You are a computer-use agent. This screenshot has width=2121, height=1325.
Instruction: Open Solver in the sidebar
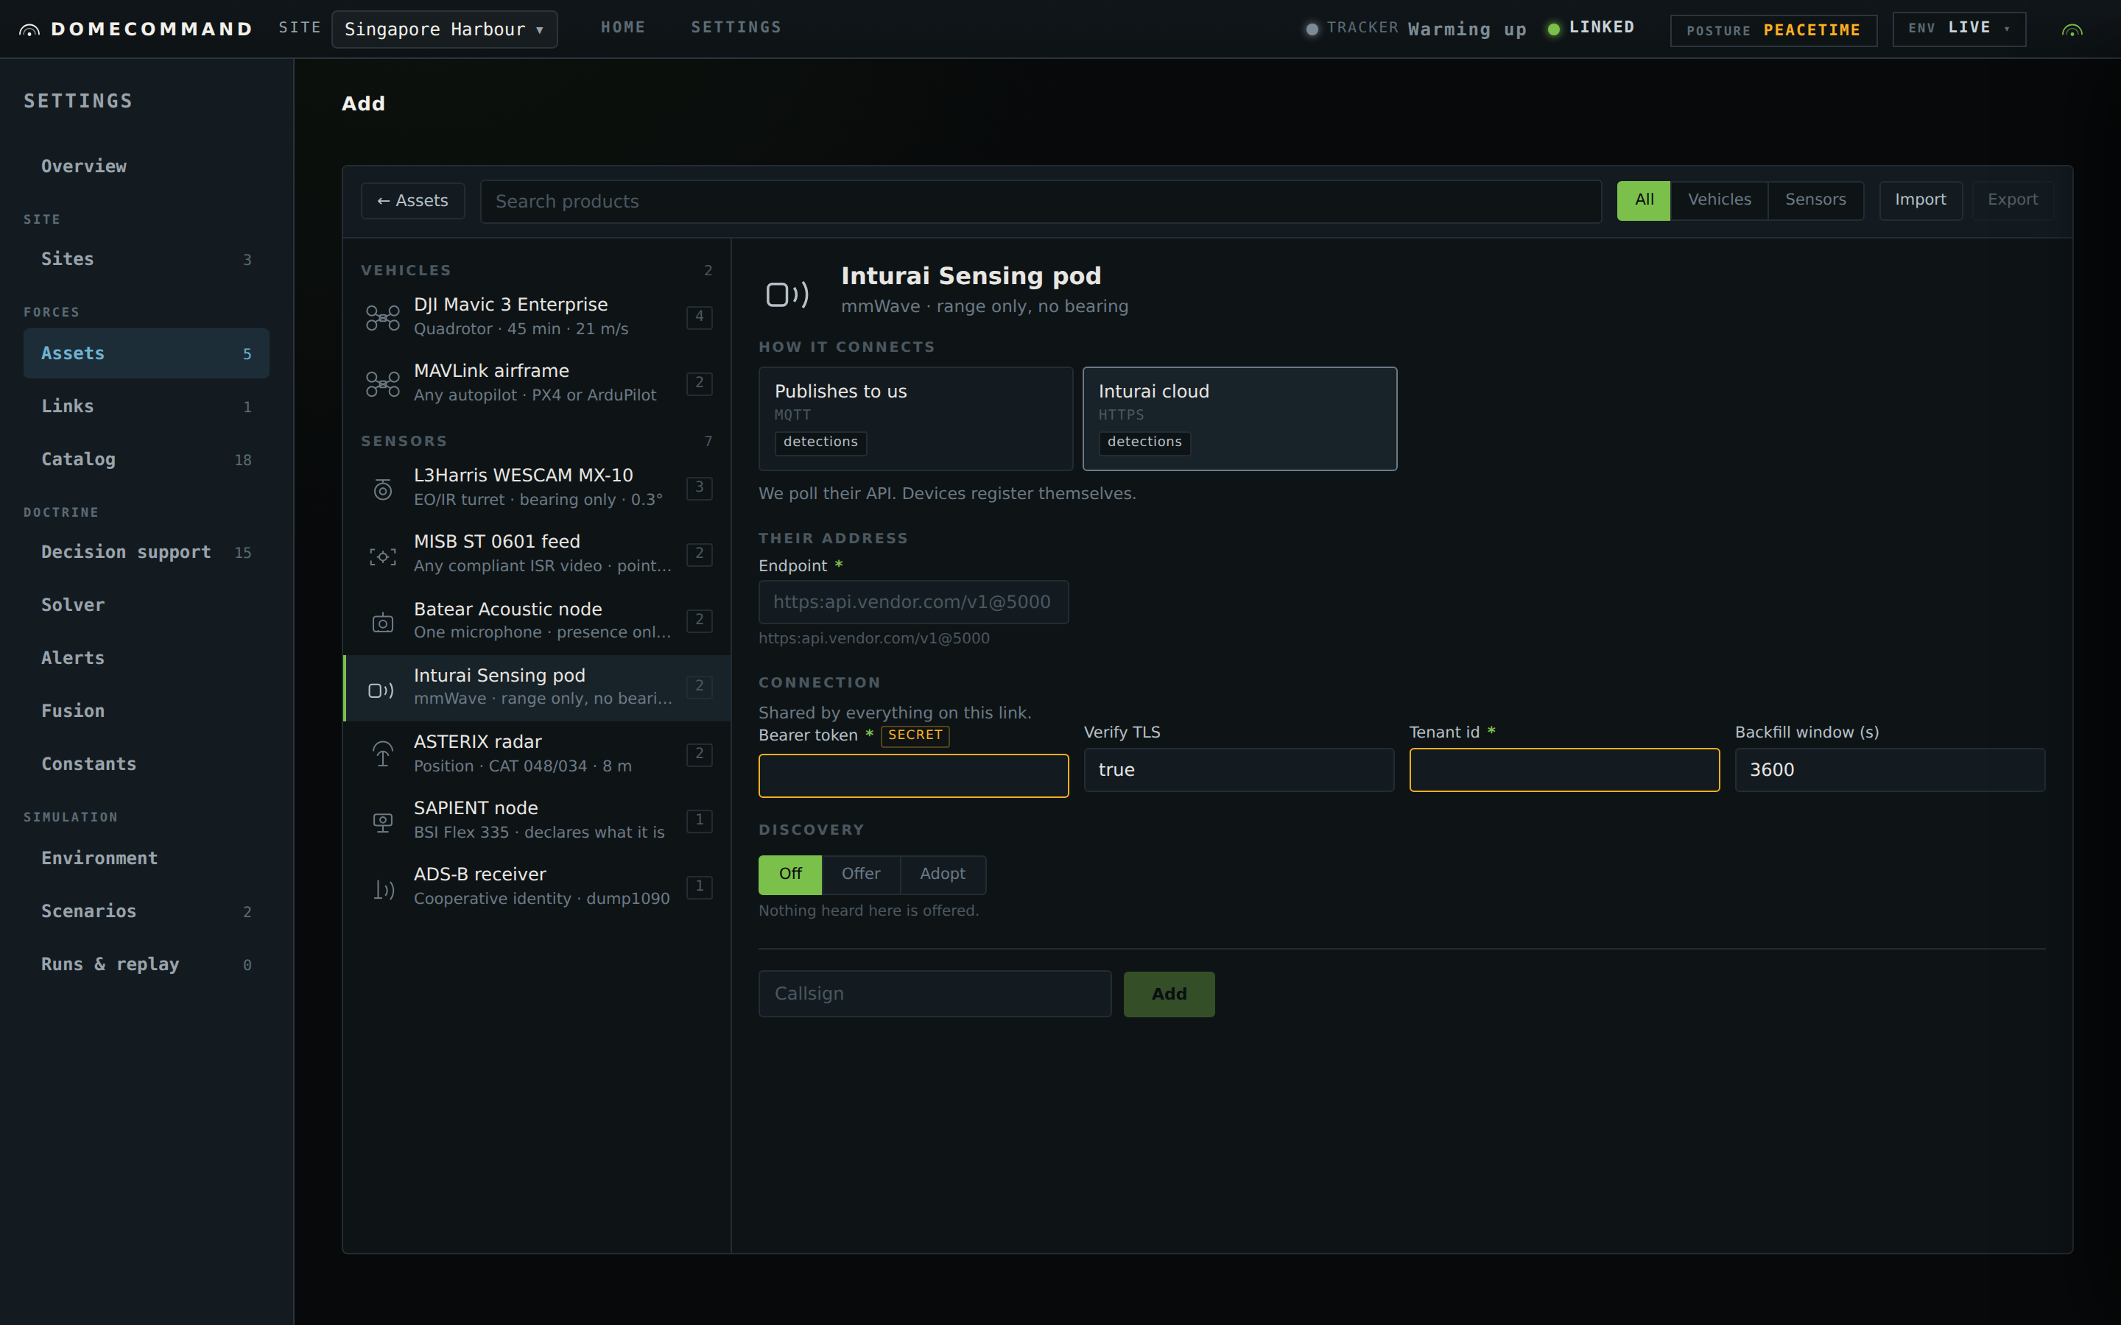tap(146, 604)
